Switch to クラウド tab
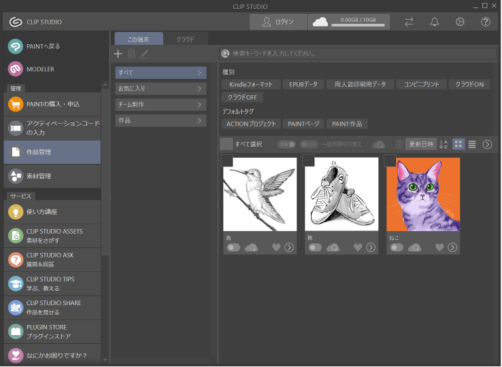The image size is (502, 367). 186,39
